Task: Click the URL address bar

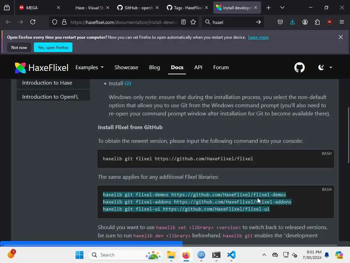Action: tap(124, 22)
